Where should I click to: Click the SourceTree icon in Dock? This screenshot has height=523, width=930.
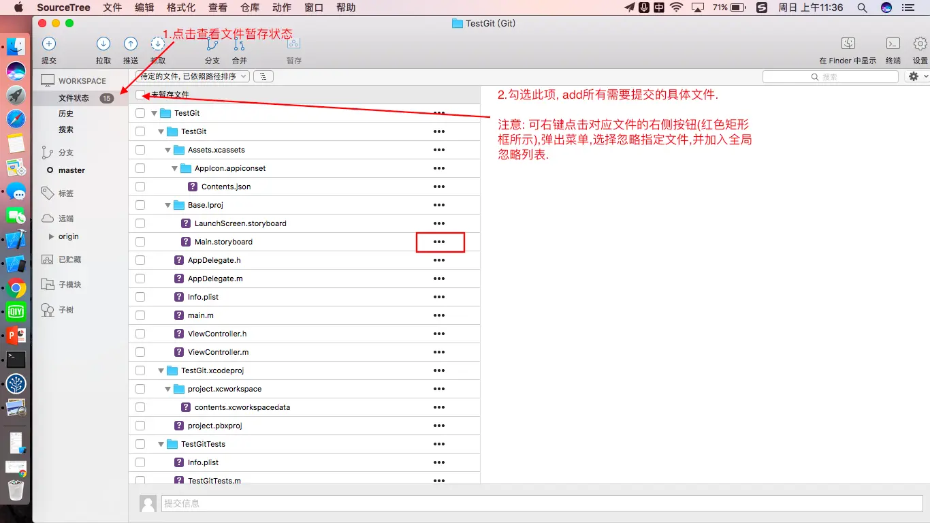16,384
